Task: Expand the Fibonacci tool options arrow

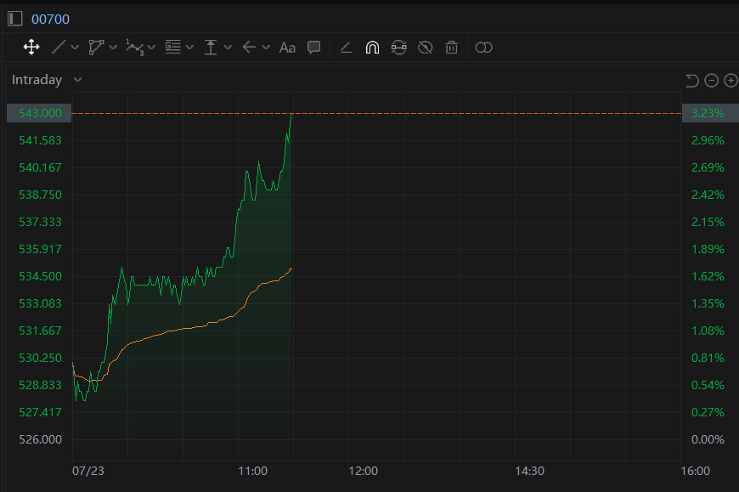Action: click(x=189, y=47)
